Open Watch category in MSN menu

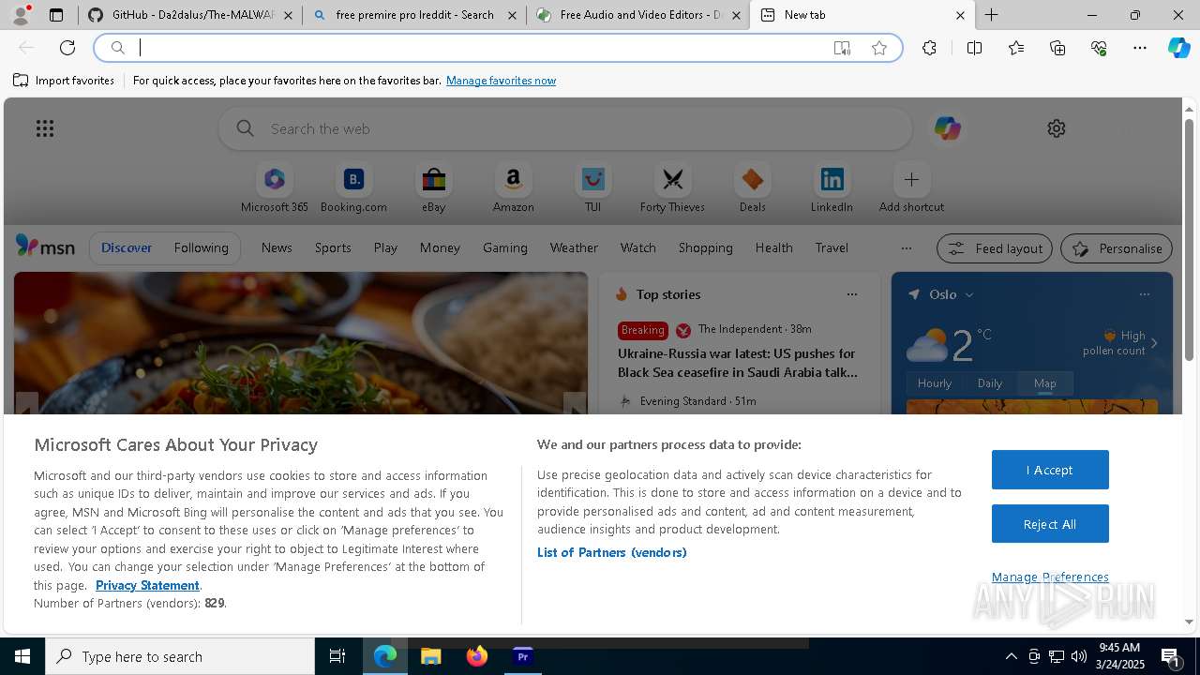(638, 247)
